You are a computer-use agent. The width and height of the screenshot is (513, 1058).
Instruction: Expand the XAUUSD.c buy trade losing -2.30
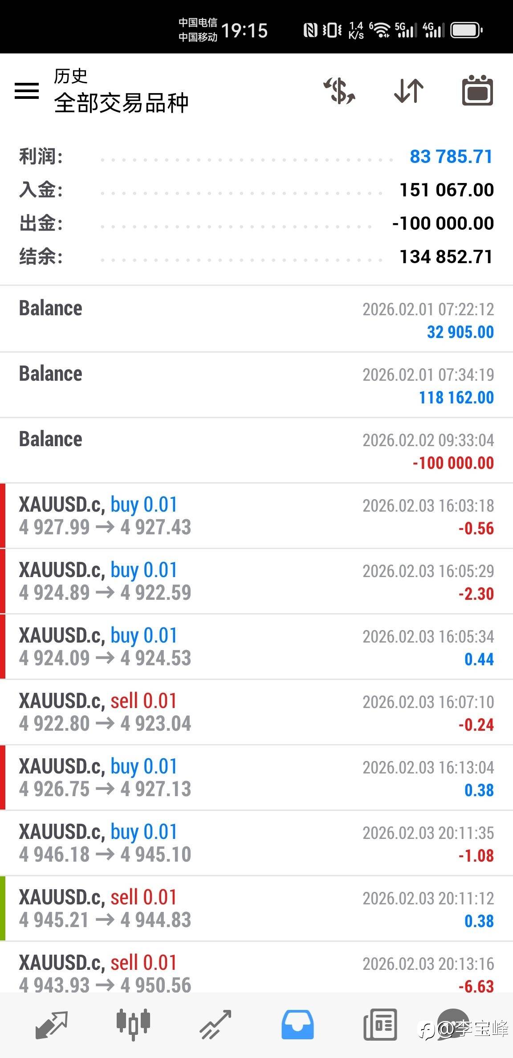[256, 581]
